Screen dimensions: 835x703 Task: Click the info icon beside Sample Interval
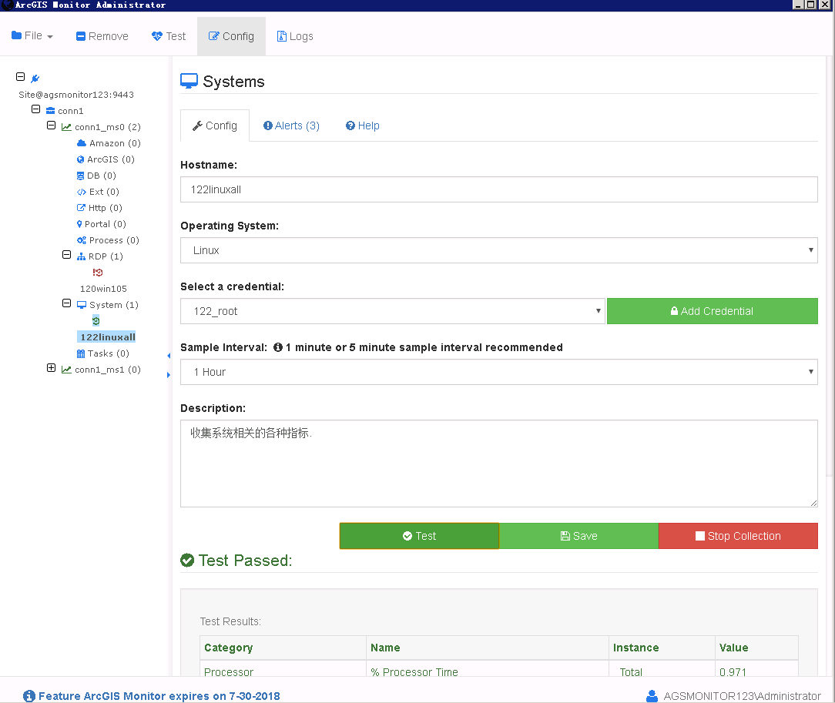pos(278,347)
